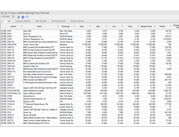
Task: Switch to Dividends (Month) tab
Action: [23, 21]
